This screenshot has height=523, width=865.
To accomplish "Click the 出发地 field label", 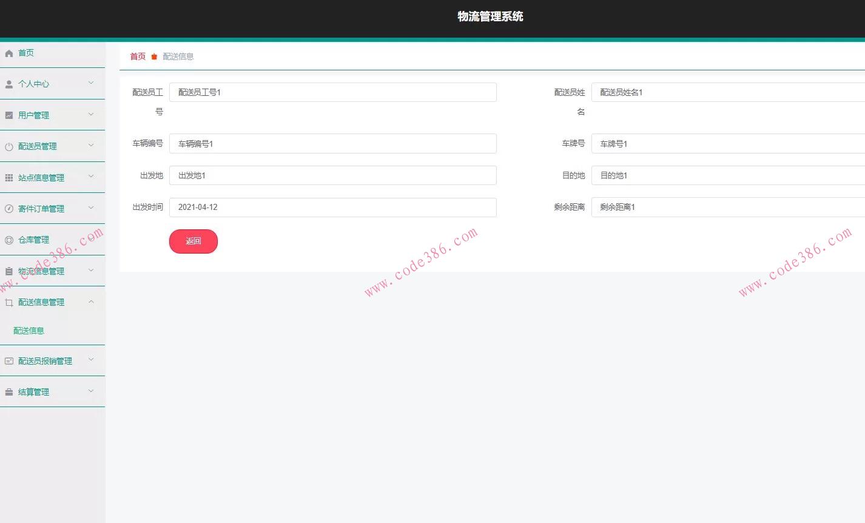I will coord(152,175).
